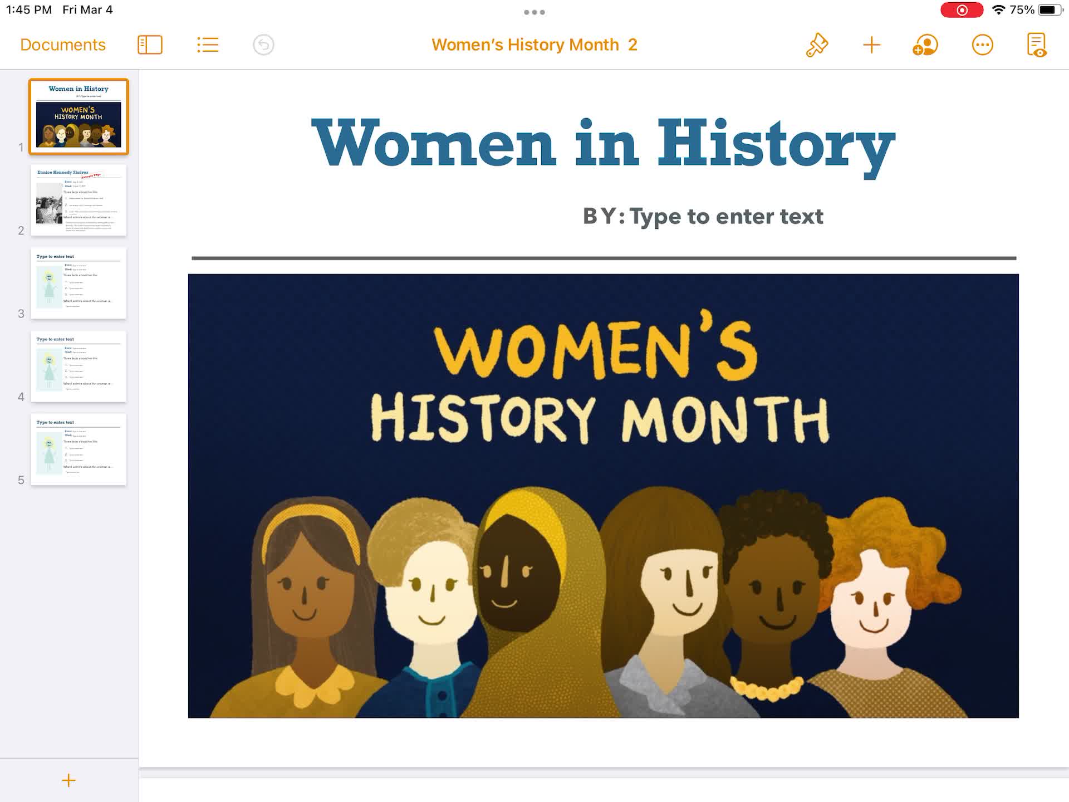This screenshot has width=1069, height=802.
Task: Open the Format paintbrush panel
Action: 817,45
